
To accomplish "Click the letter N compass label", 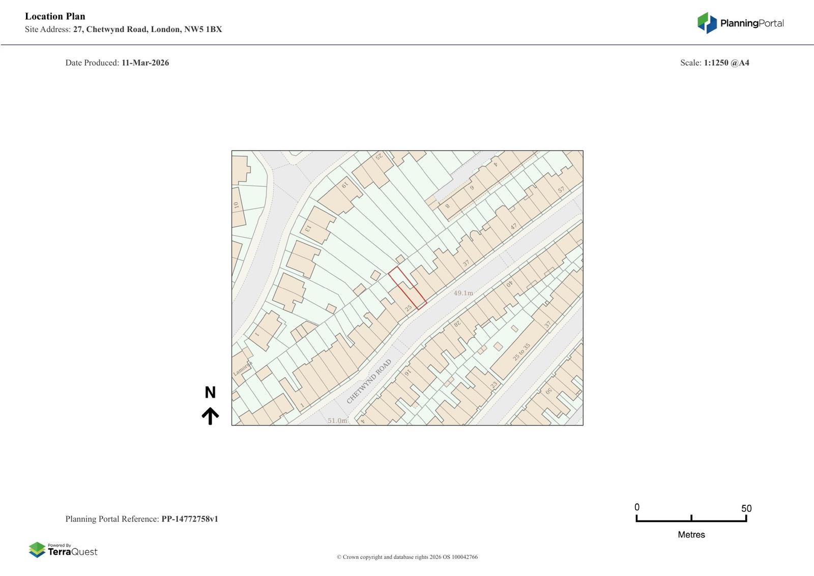I will tap(210, 392).
